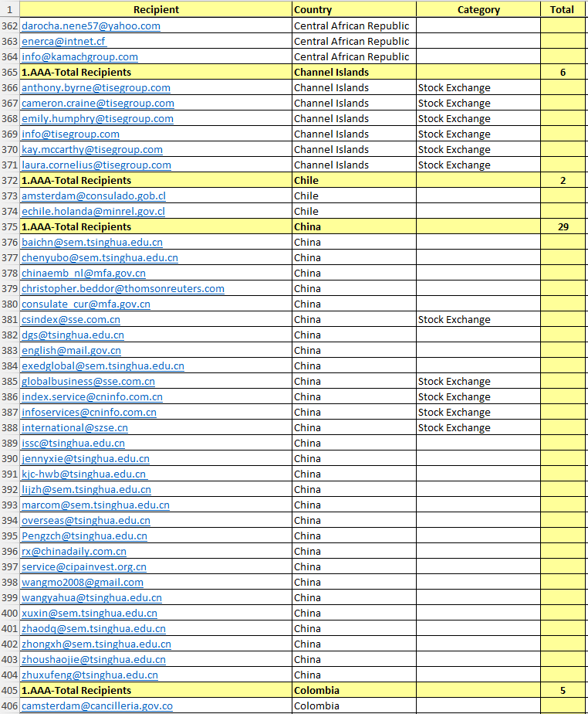Select the China total cell showing 29
This screenshot has height=714, width=588.
[x=563, y=227]
